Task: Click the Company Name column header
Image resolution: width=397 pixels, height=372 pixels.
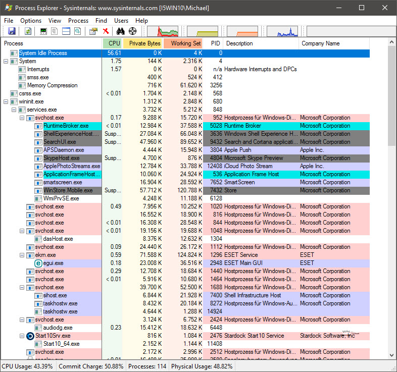Action: [320, 43]
